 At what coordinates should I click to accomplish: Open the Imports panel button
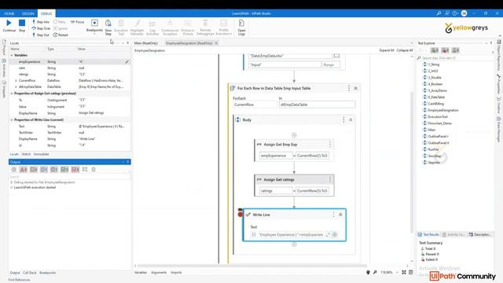(176, 273)
